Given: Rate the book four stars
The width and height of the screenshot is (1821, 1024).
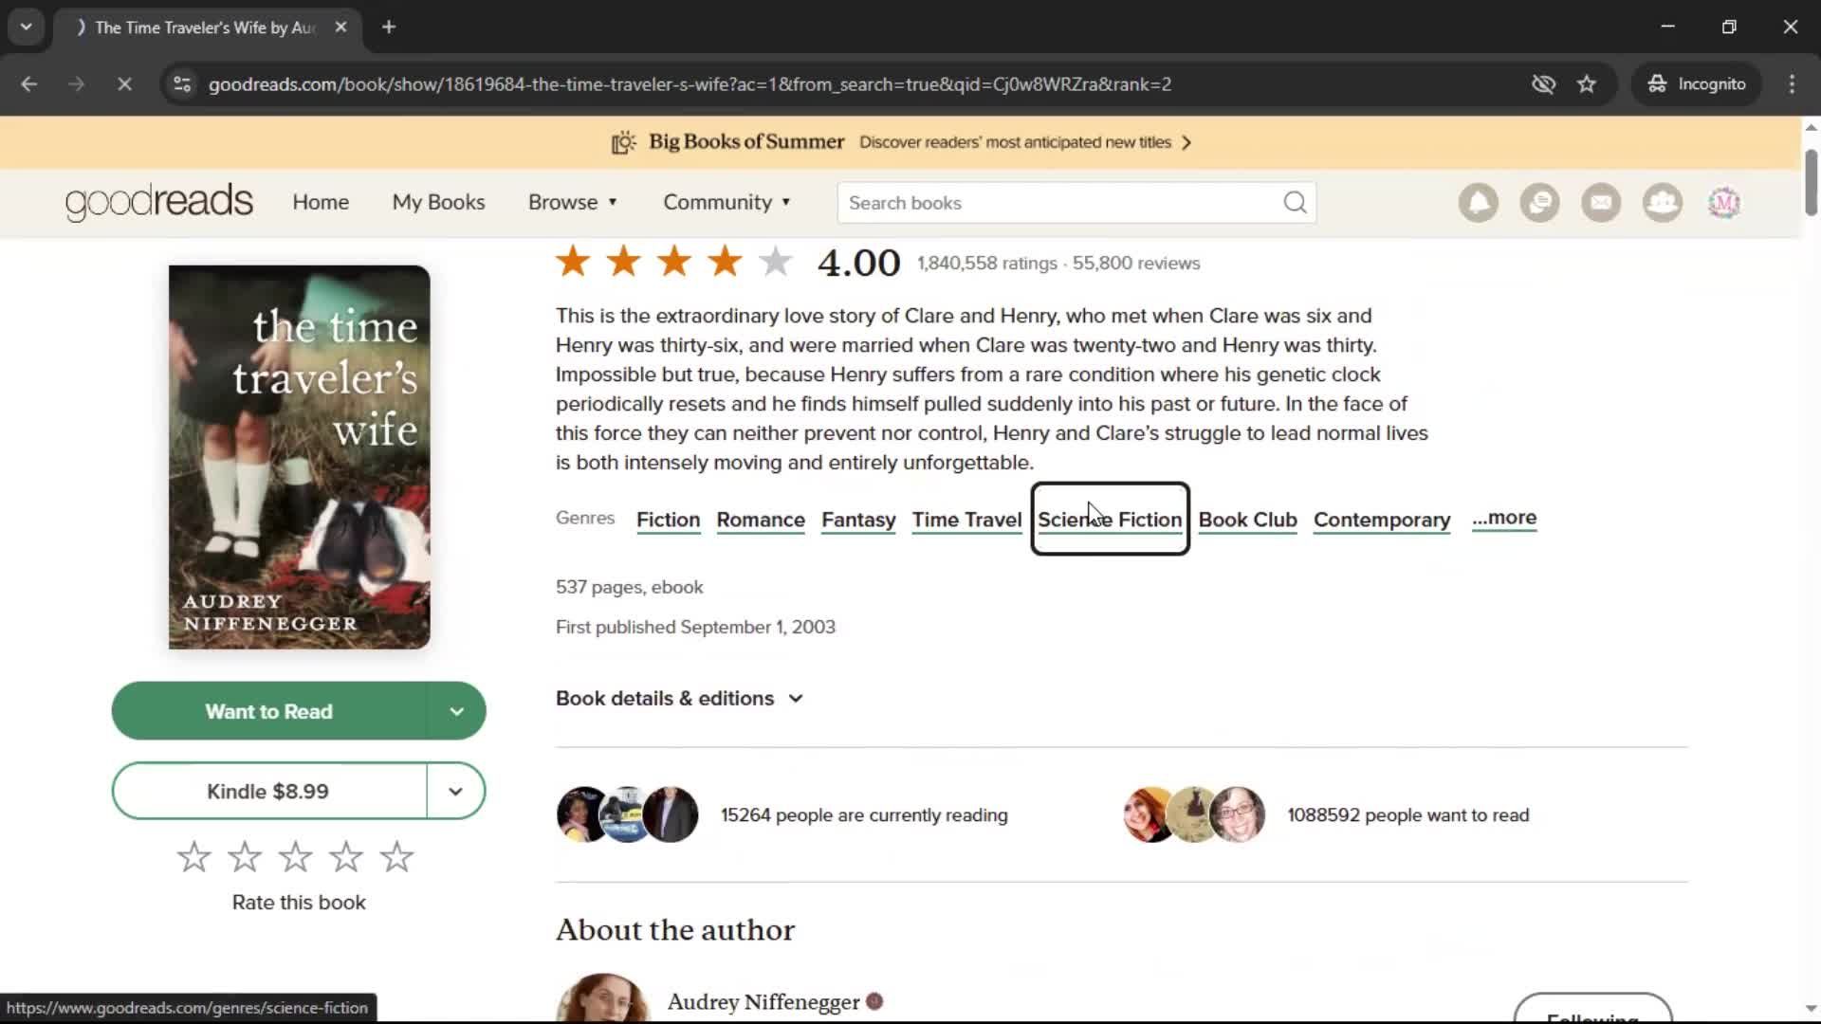Looking at the screenshot, I should 346,857.
